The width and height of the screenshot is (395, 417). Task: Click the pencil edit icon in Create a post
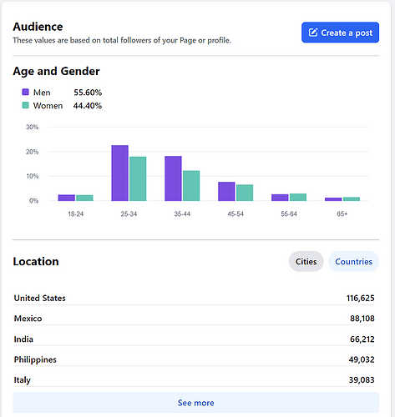[x=313, y=33]
